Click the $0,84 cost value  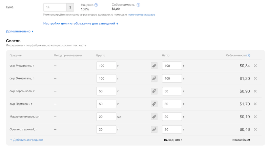(245, 66)
